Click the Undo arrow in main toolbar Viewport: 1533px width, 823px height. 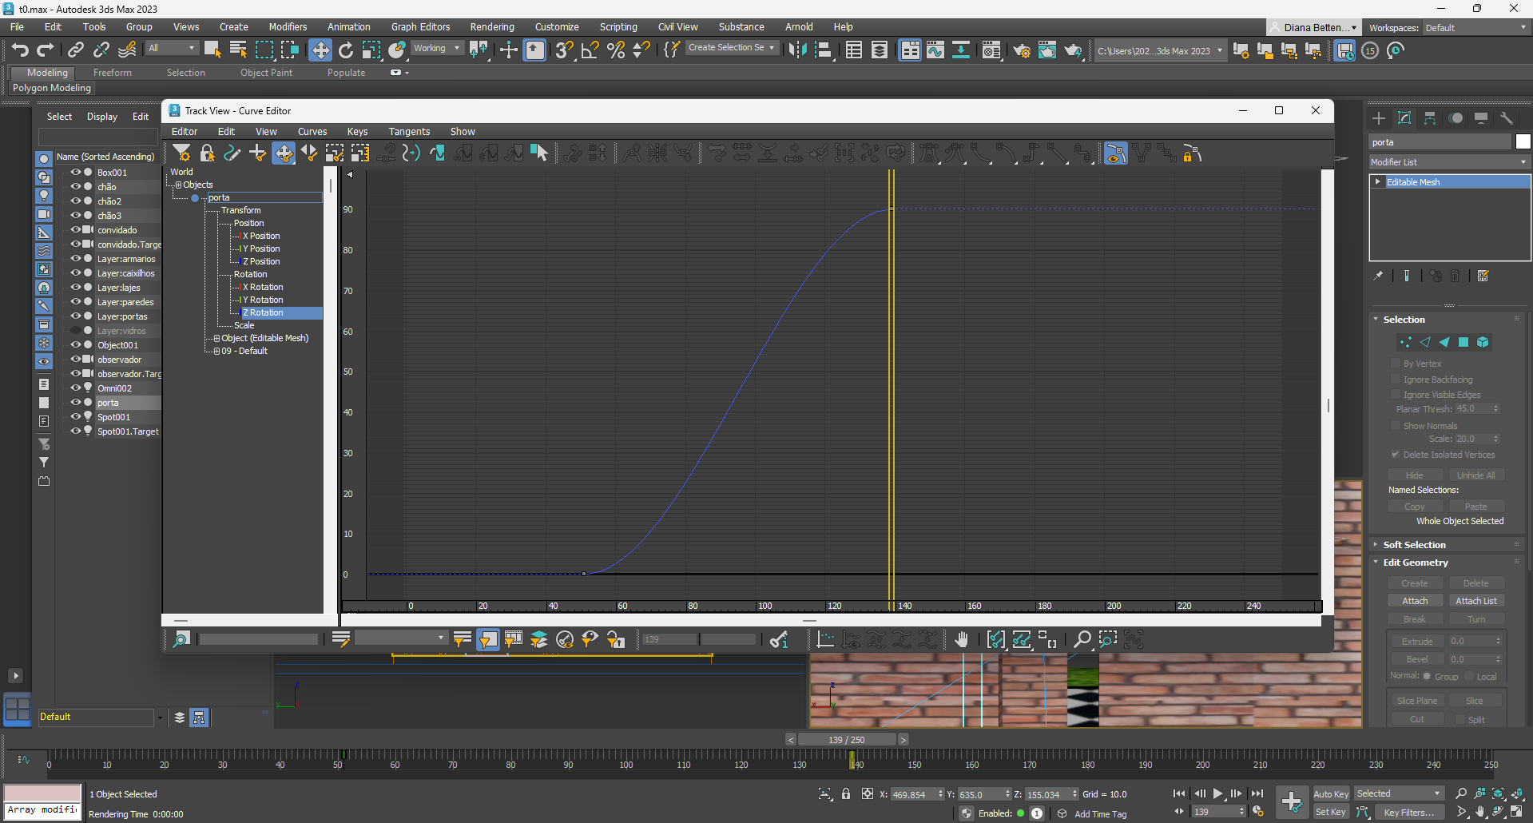20,50
